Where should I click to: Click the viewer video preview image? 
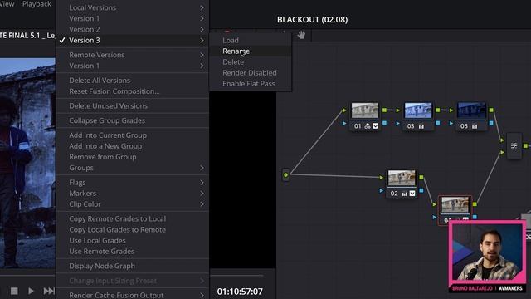pos(27,163)
